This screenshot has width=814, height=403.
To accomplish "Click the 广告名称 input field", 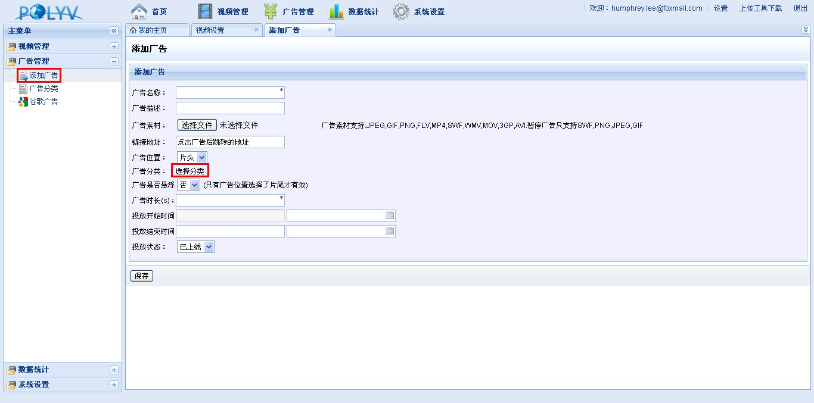I will click(x=229, y=93).
